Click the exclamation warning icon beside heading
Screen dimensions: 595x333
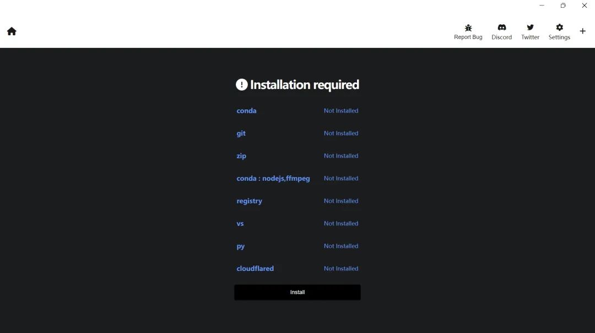pos(241,85)
